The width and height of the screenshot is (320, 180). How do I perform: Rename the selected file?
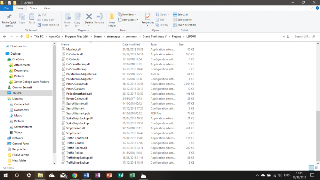[x=99, y=19]
